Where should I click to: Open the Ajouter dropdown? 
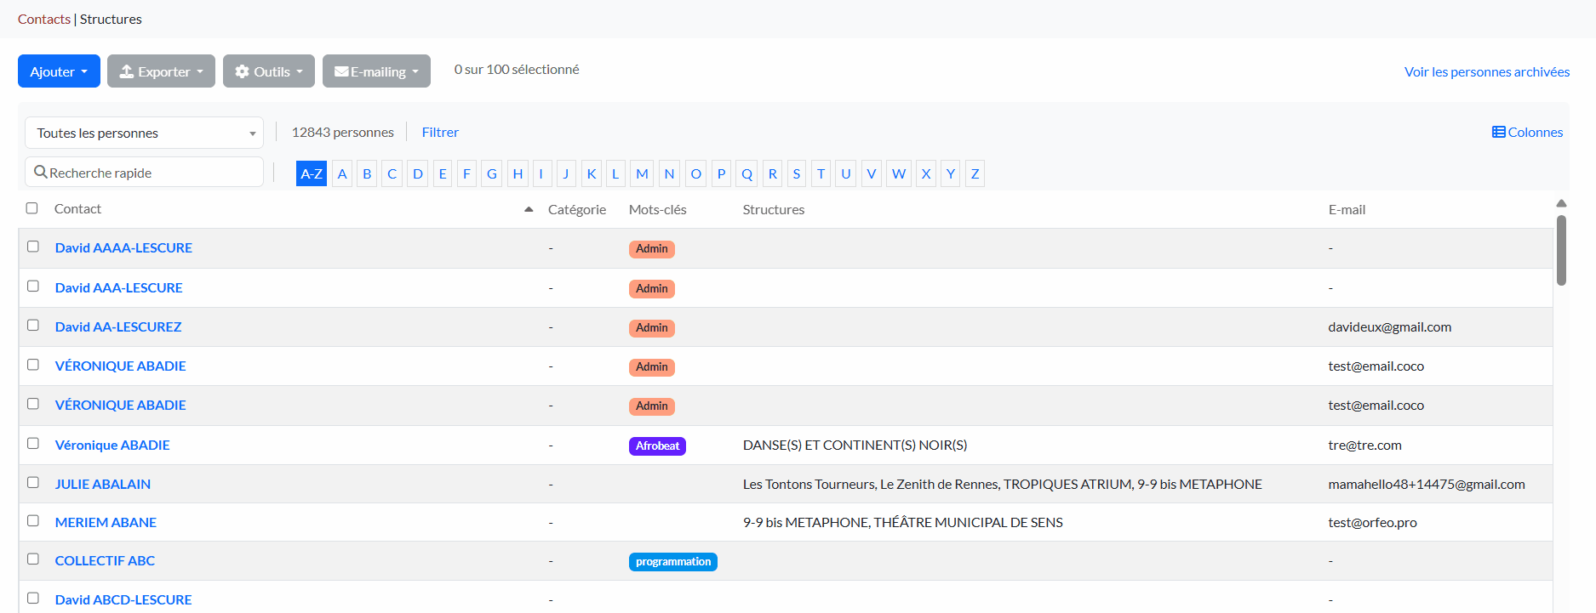(x=59, y=71)
